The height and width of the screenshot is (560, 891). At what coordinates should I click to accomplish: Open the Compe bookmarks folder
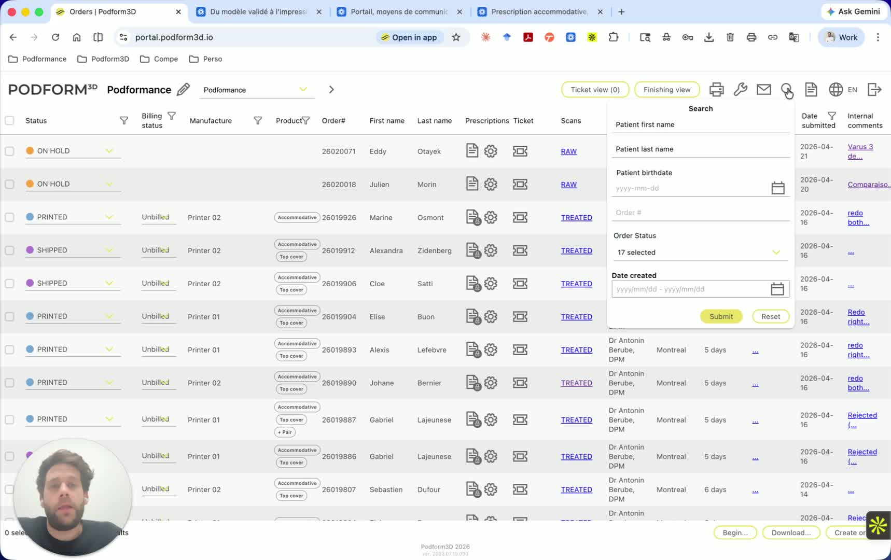(159, 59)
